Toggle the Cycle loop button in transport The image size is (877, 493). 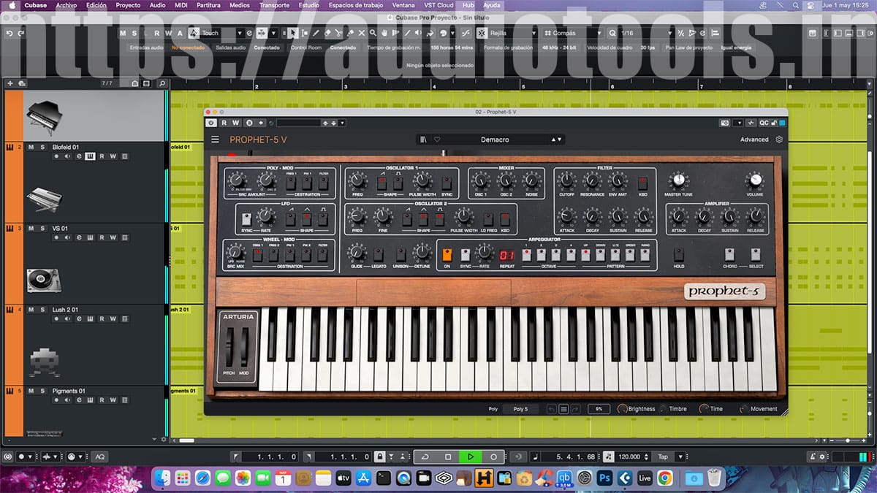425,456
